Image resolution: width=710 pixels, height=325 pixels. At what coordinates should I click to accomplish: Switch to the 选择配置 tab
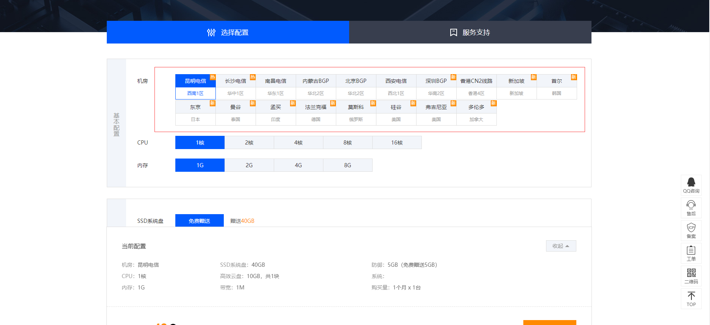(228, 33)
